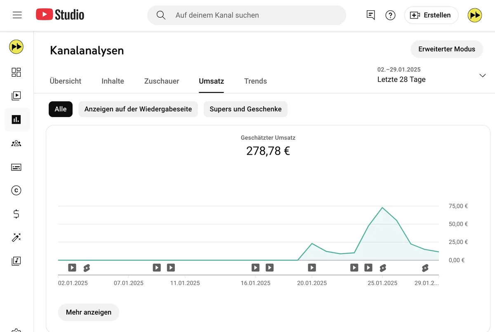The width and height of the screenshot is (495, 332).
Task: Click Shorts marker right after 02.01.2025
Action: (86, 268)
